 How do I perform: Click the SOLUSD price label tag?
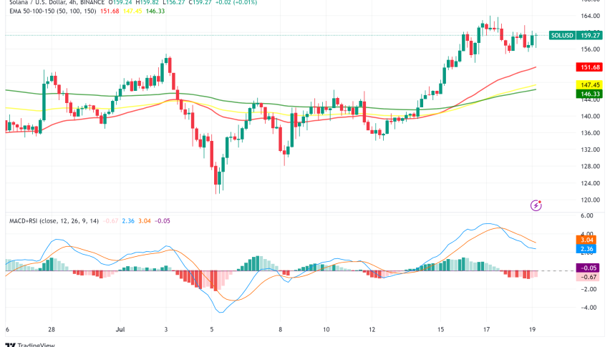click(562, 35)
